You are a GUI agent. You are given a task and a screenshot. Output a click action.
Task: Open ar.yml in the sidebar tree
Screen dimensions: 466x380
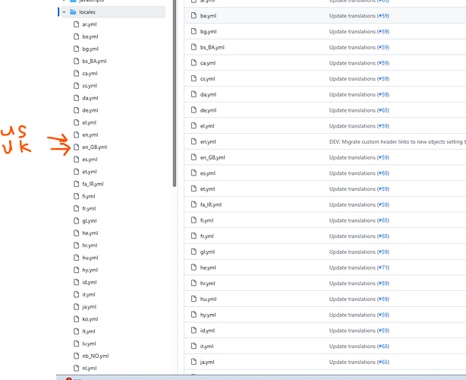(90, 24)
